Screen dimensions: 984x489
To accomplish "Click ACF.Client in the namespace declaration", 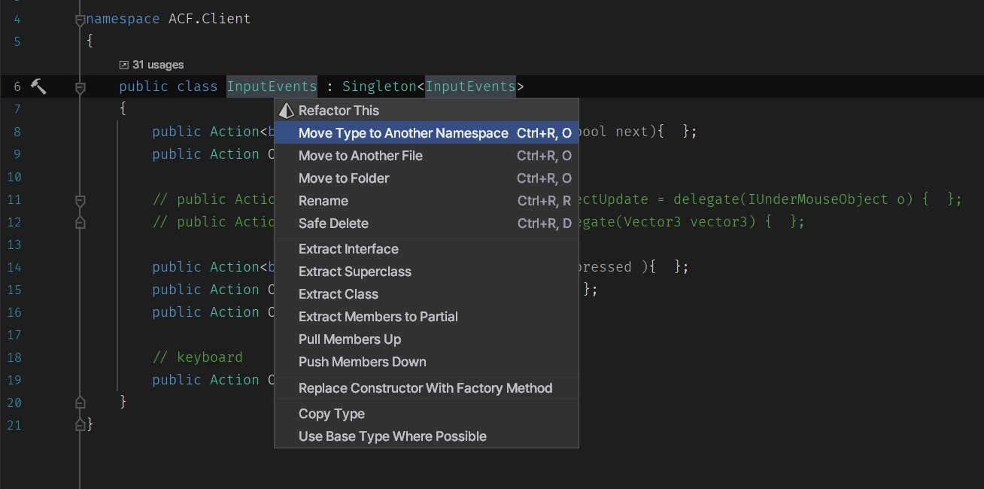I will 209,19.
